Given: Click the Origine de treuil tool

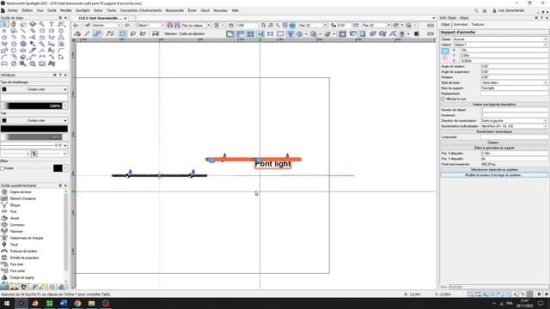Looking at the screenshot, I should click(x=21, y=192).
